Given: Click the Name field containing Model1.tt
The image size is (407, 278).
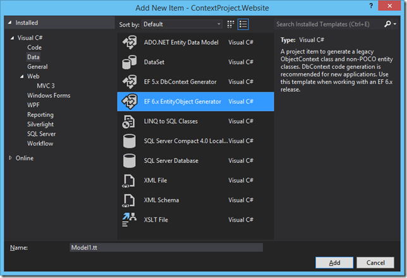Looking at the screenshot, I should pyautogui.click(x=166, y=248).
